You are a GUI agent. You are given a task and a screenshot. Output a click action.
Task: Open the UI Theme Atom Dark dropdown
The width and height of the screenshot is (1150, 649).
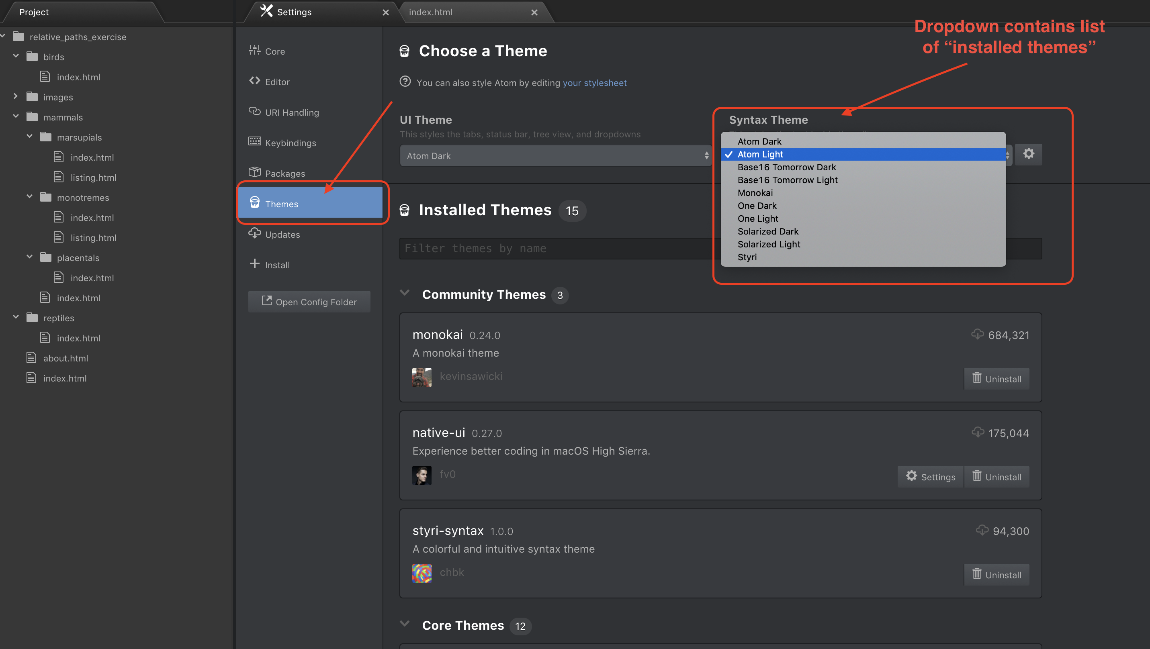555,156
